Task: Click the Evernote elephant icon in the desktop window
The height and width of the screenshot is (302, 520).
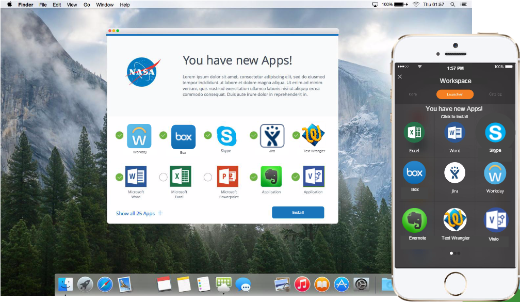Action: [x=271, y=176]
